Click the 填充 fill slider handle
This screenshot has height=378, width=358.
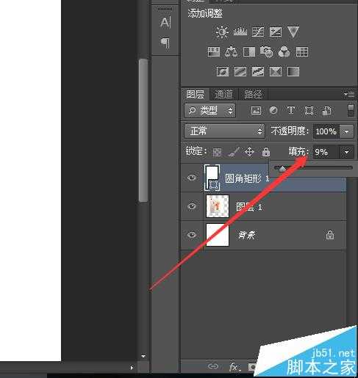[282, 168]
